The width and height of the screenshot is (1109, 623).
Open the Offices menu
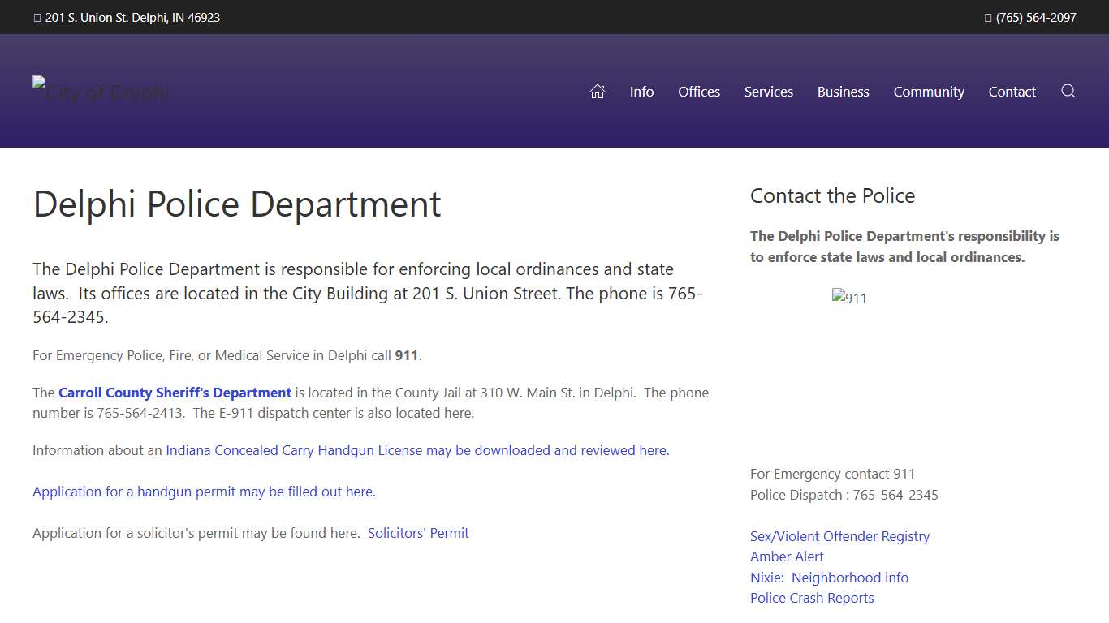[699, 92]
